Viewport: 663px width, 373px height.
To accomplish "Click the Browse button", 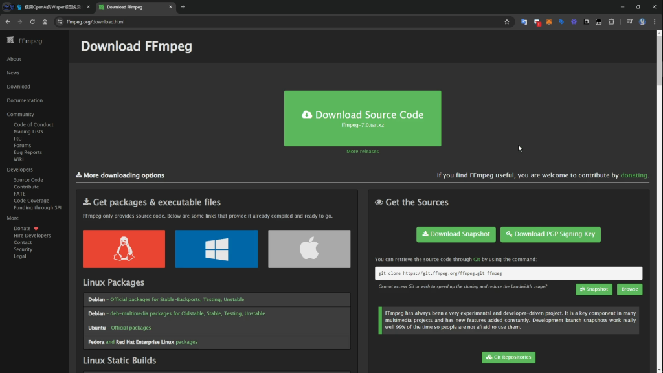I will [x=629, y=289].
